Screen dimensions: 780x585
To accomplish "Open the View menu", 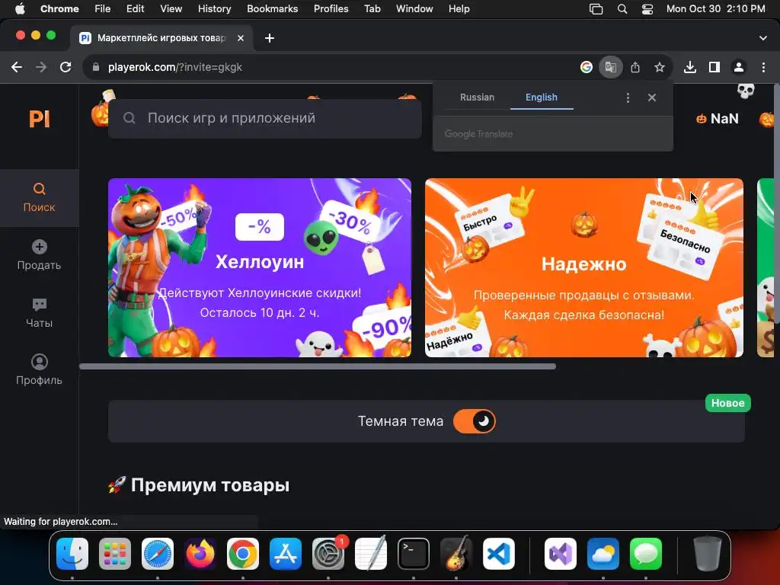I will (171, 9).
